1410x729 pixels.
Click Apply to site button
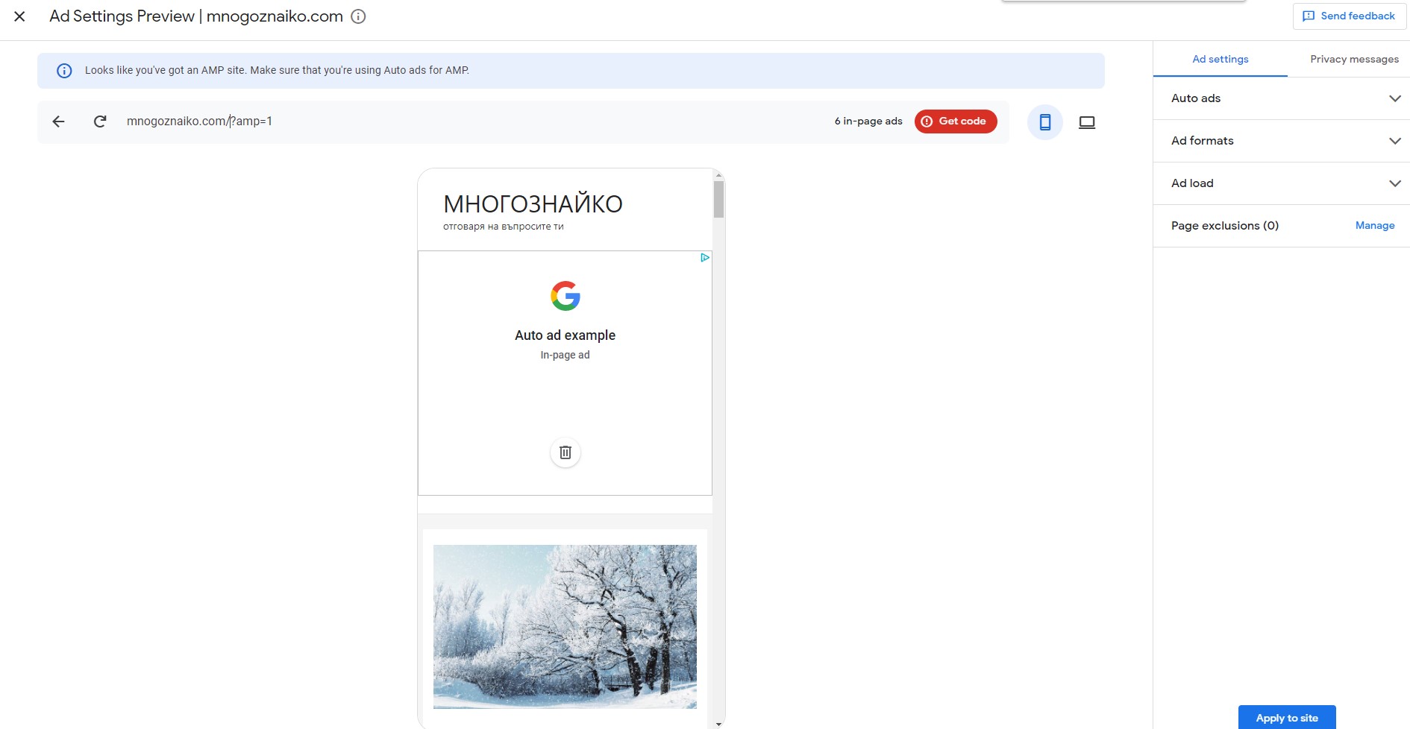[1287, 718]
